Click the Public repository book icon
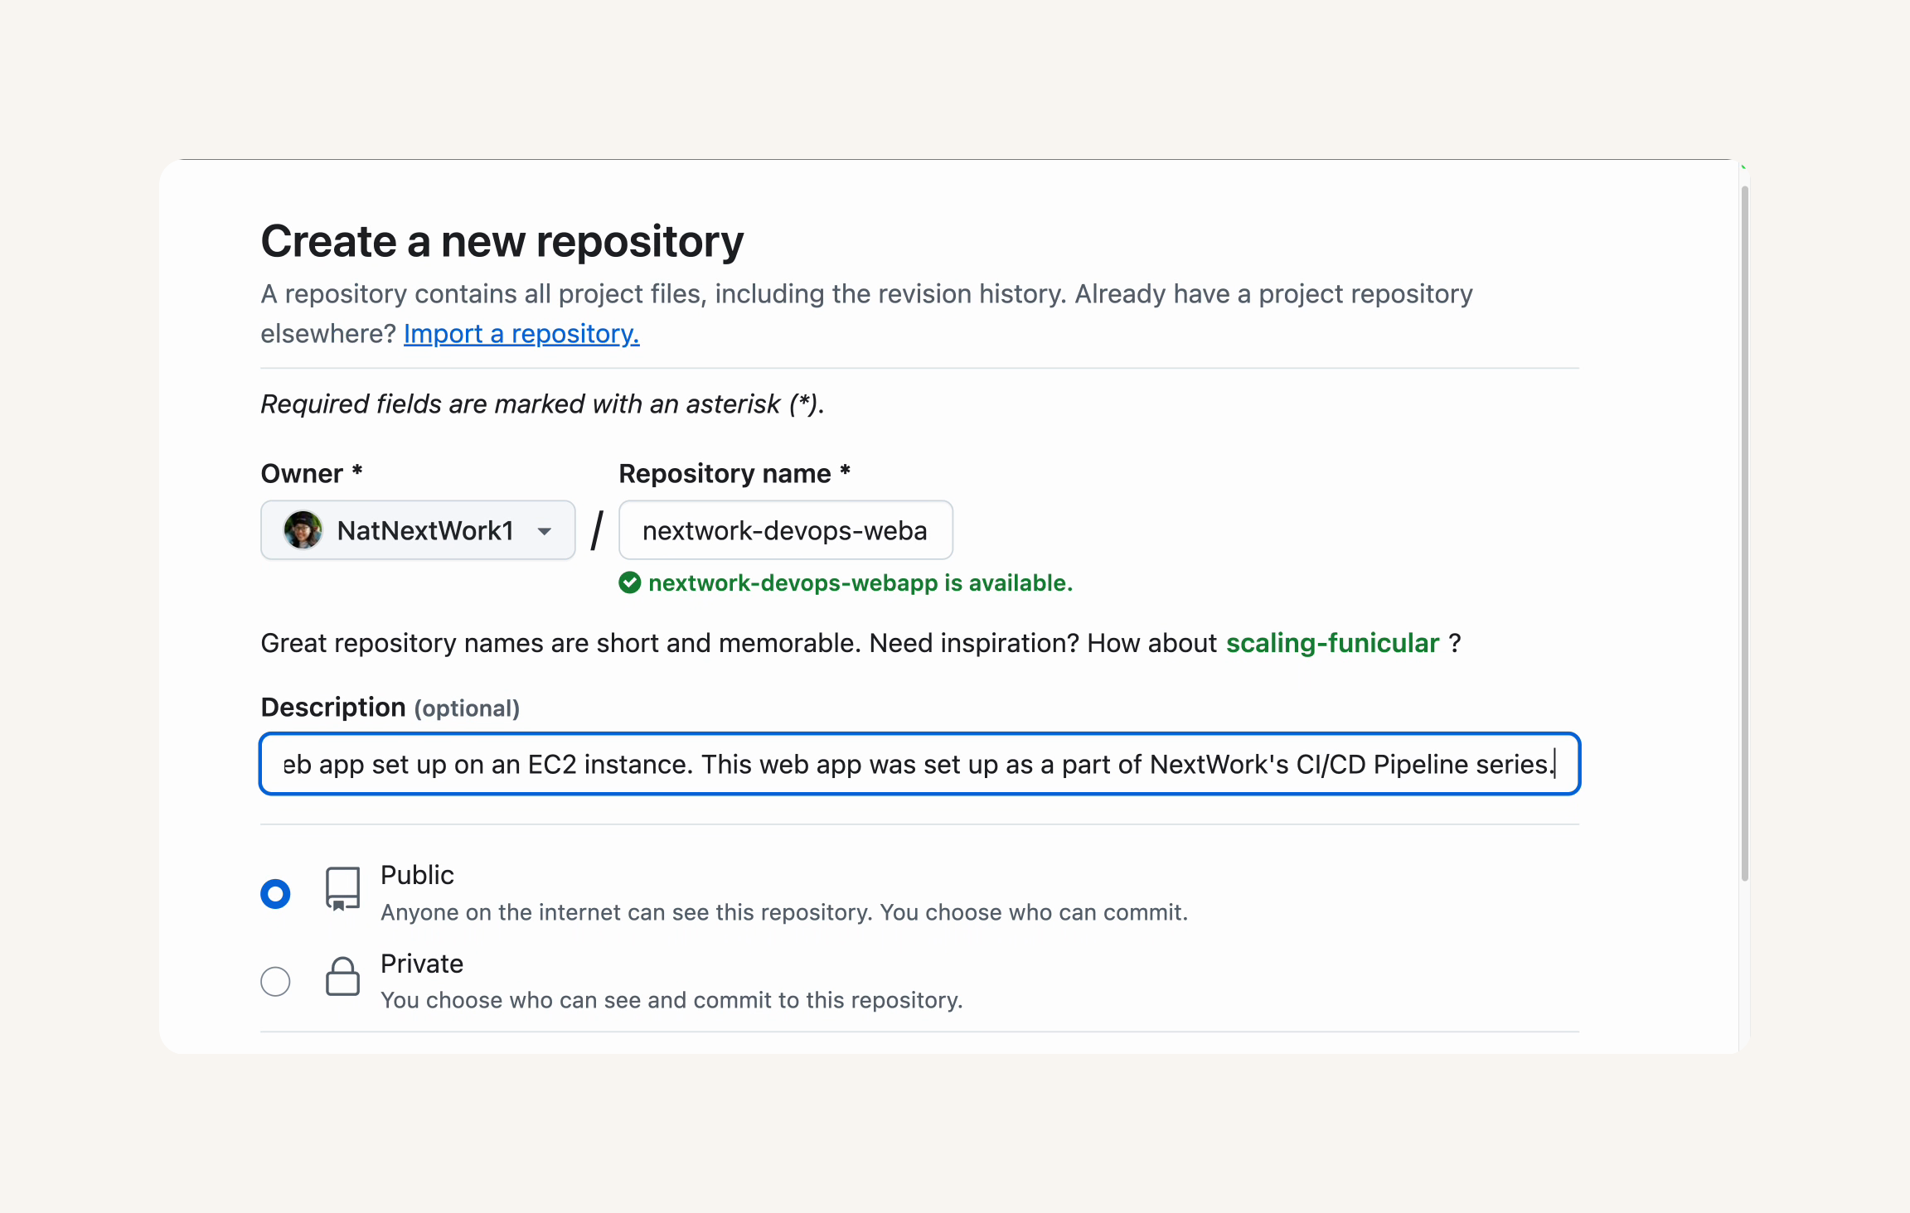Viewport: 1910px width, 1213px height. 342,890
